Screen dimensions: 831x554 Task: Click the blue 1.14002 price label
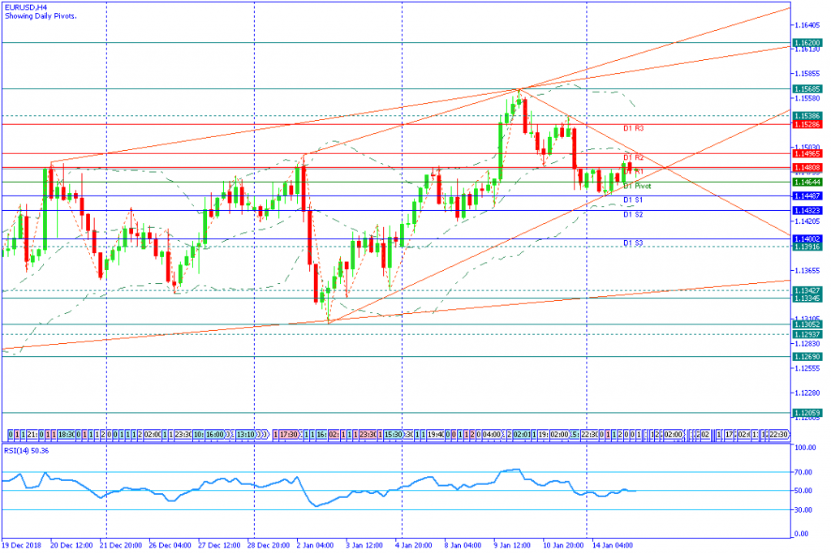(807, 238)
